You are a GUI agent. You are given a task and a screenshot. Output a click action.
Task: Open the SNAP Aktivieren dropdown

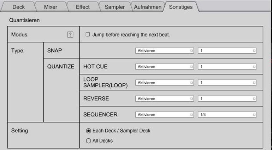pos(165,50)
